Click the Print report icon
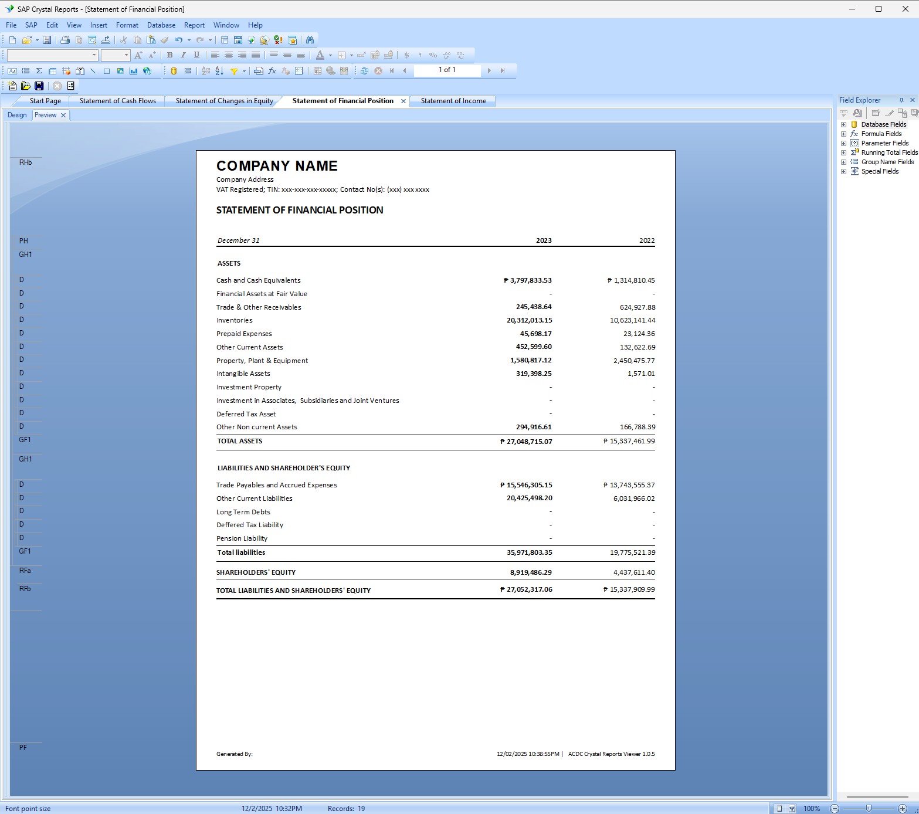Viewport: 919px width, 814px height. coord(65,40)
